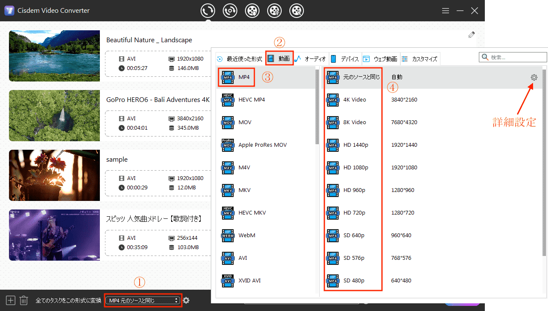Open the 最近使った形式 tab

(239, 59)
